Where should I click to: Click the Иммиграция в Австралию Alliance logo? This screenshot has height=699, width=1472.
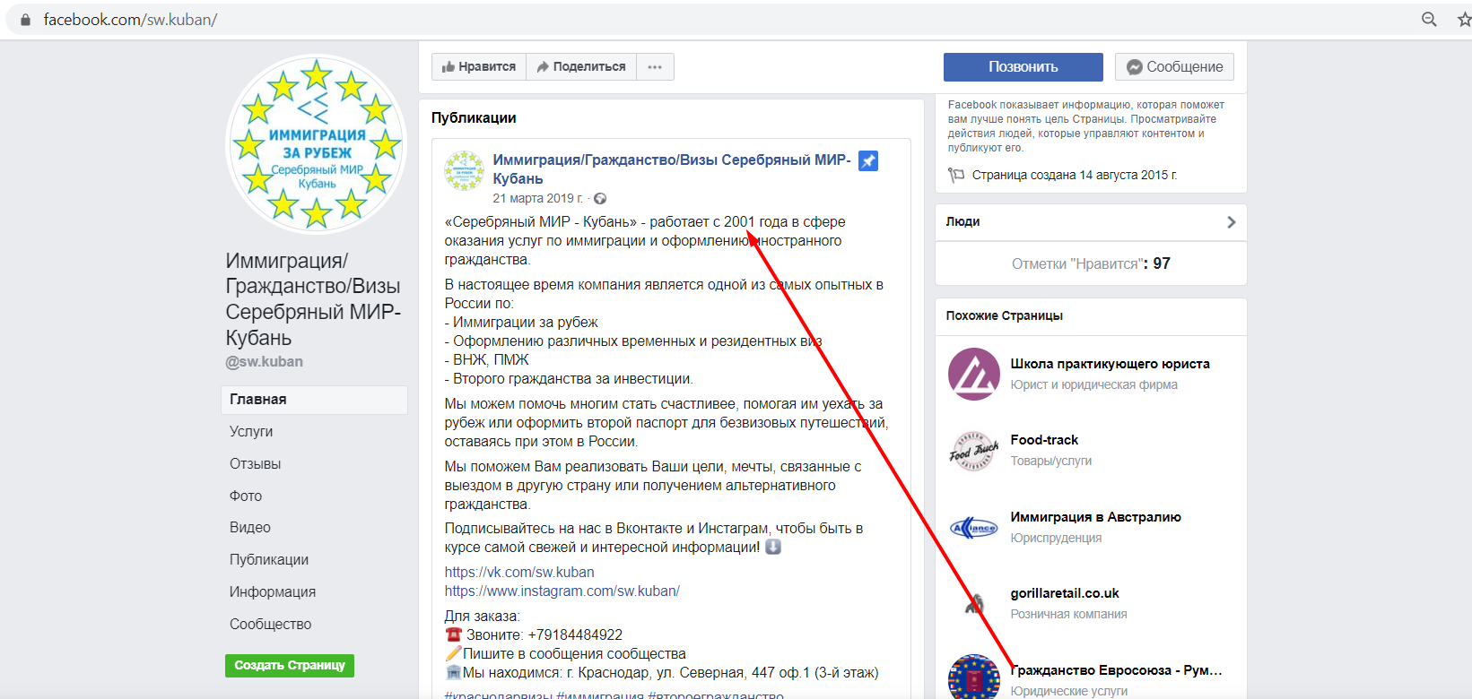[x=974, y=528]
